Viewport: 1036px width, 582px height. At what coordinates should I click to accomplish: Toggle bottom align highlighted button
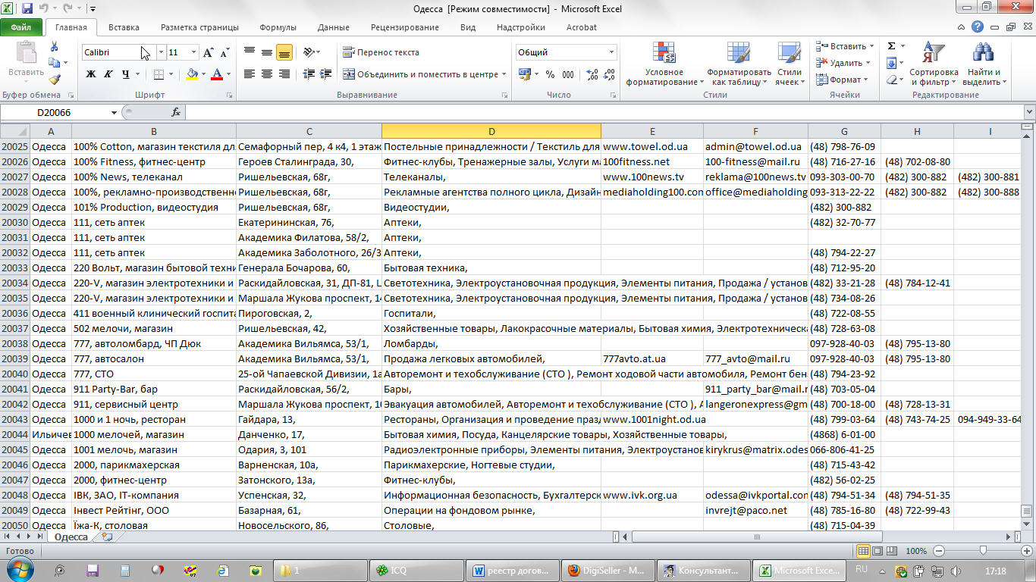point(284,52)
